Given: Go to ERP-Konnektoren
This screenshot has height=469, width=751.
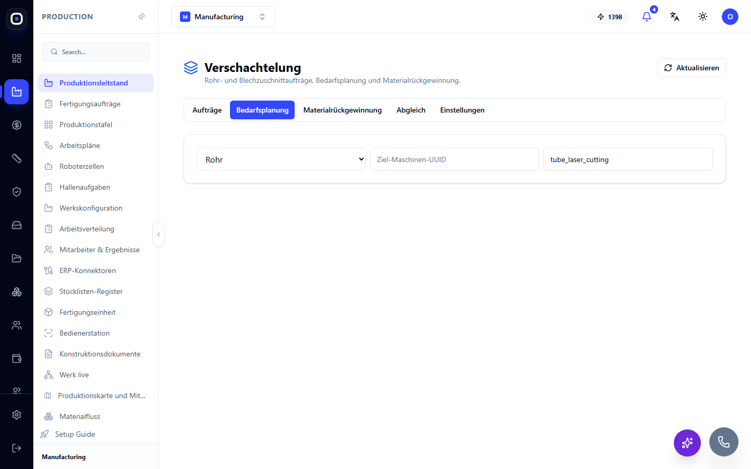Looking at the screenshot, I should [96, 270].
